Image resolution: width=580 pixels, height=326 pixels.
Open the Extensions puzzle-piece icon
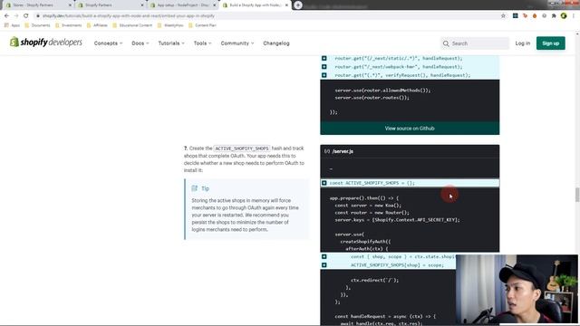[x=554, y=16]
